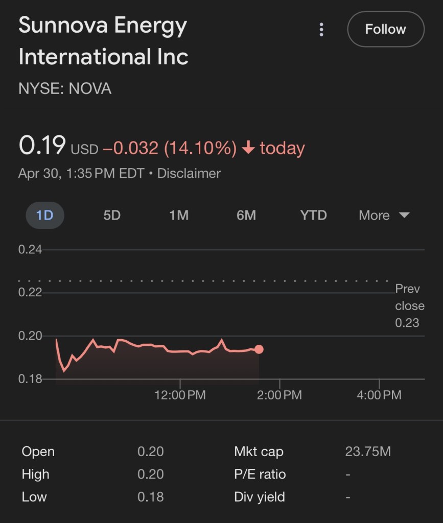Click the P/E ratio label
The height and width of the screenshot is (523, 443).
[260, 474]
